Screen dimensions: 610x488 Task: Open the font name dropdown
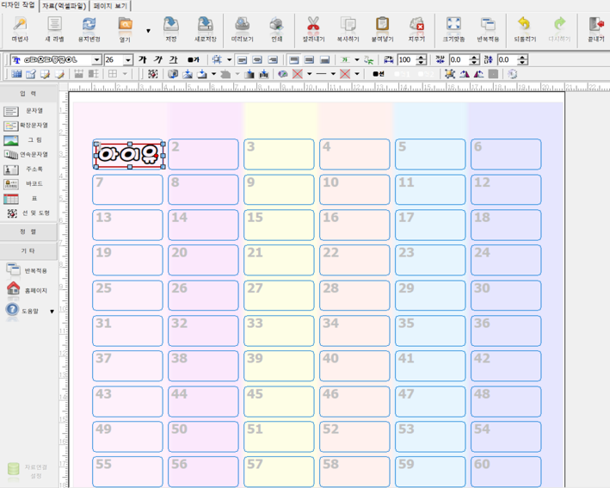coord(96,60)
